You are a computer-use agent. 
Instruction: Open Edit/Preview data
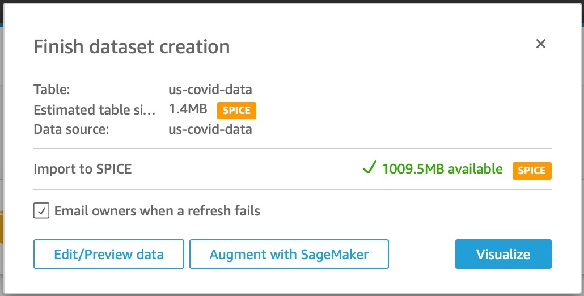(x=109, y=254)
